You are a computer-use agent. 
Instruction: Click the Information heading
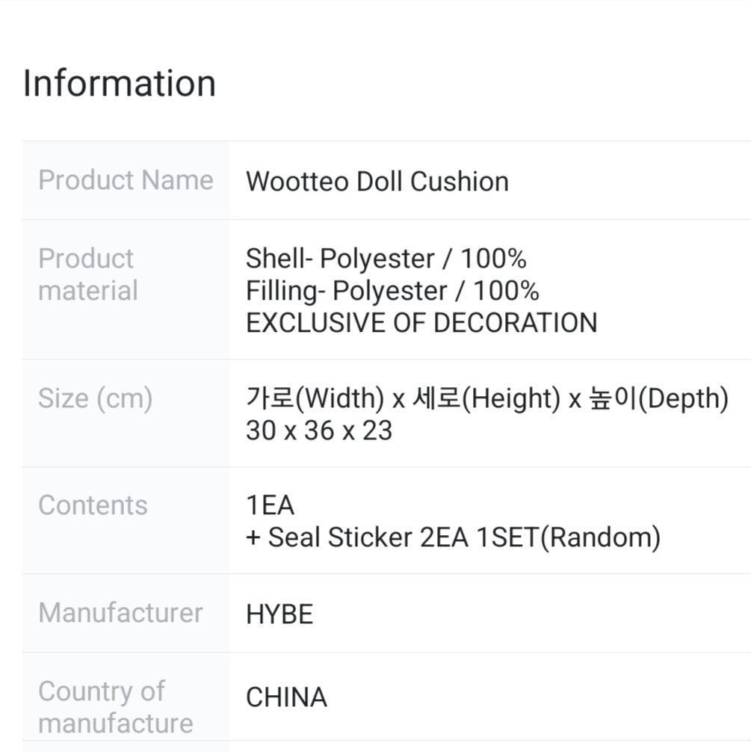click(120, 83)
